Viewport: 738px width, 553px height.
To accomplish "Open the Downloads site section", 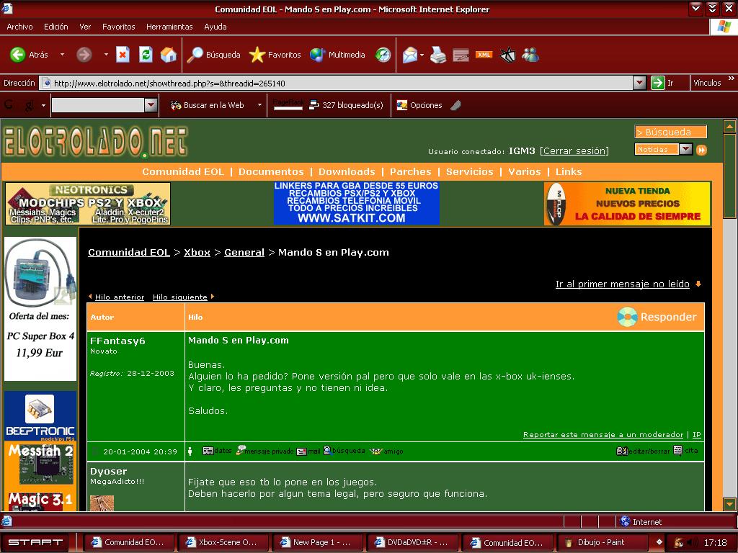I will (x=347, y=171).
